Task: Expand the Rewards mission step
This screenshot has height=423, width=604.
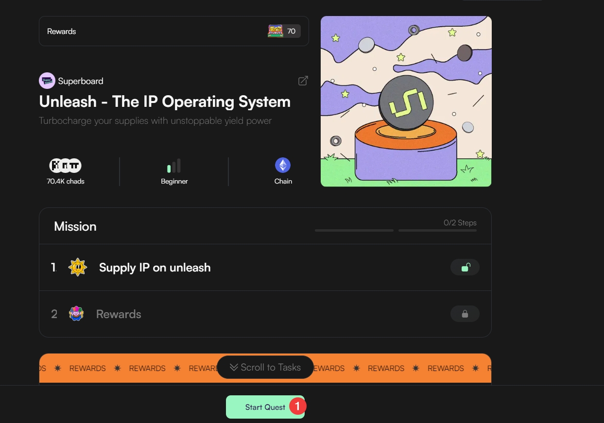Action: (265, 314)
